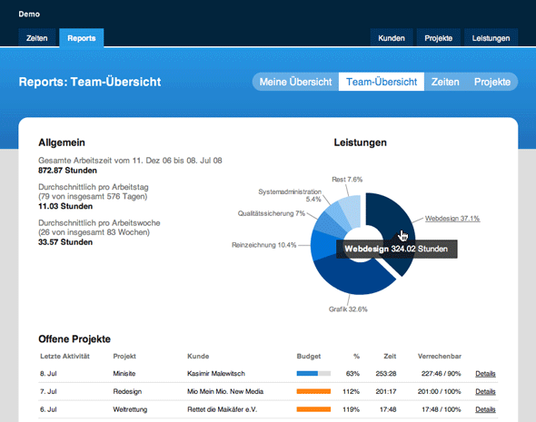
Task: Click the Weltrettung orange budget bar
Action: [313, 409]
